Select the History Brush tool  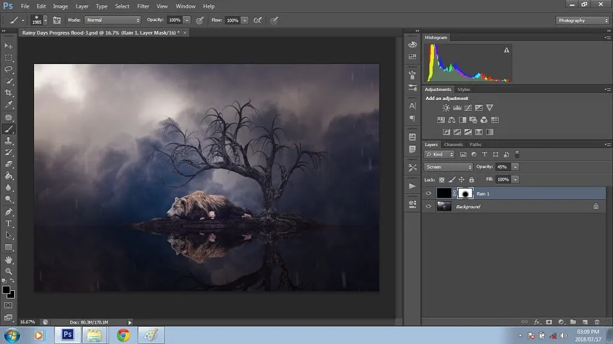[8, 153]
